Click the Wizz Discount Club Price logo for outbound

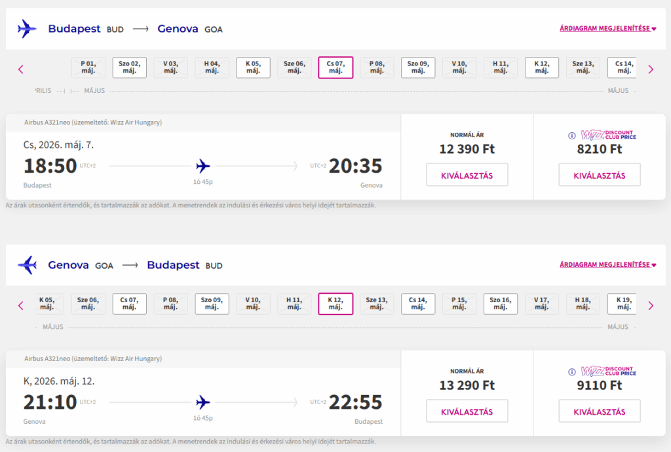[609, 135]
